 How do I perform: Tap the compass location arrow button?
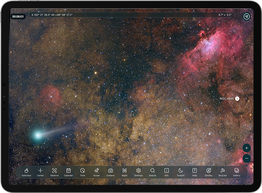click(x=247, y=17)
